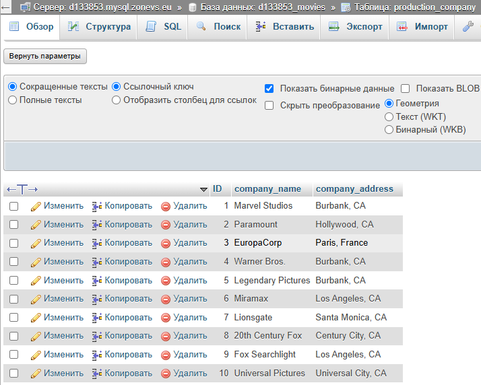Switch to the SQL tab
Image resolution: width=481 pixels, height=385 pixels.
tap(163, 27)
